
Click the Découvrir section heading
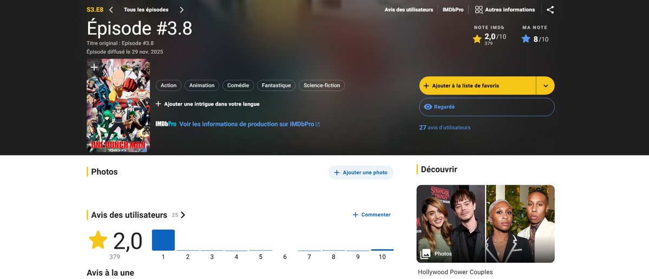pyautogui.click(x=439, y=169)
